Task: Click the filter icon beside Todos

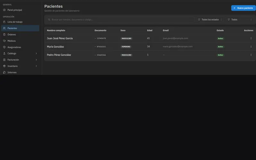Action: (x=229, y=20)
